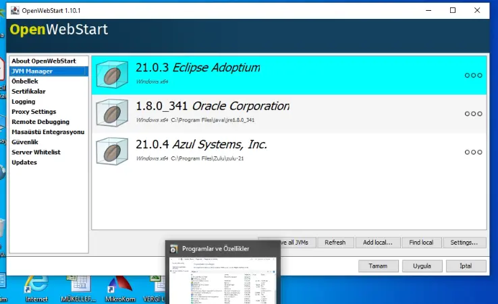Select the 21.0.4 Azul Systems, Inc. entry

point(289,152)
